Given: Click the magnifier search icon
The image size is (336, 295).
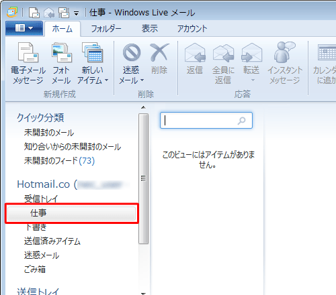Looking at the screenshot, I should pos(242,121).
